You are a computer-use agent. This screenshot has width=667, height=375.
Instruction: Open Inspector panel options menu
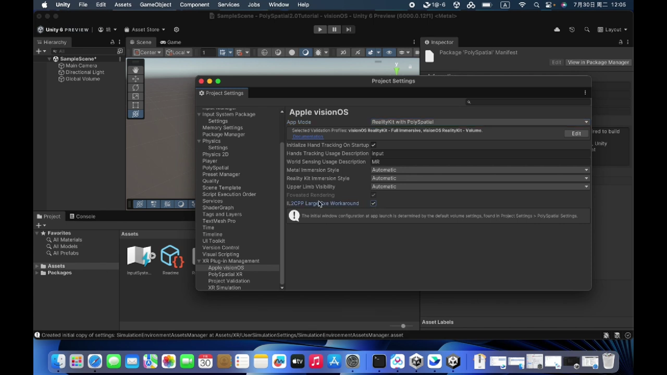pos(628,42)
